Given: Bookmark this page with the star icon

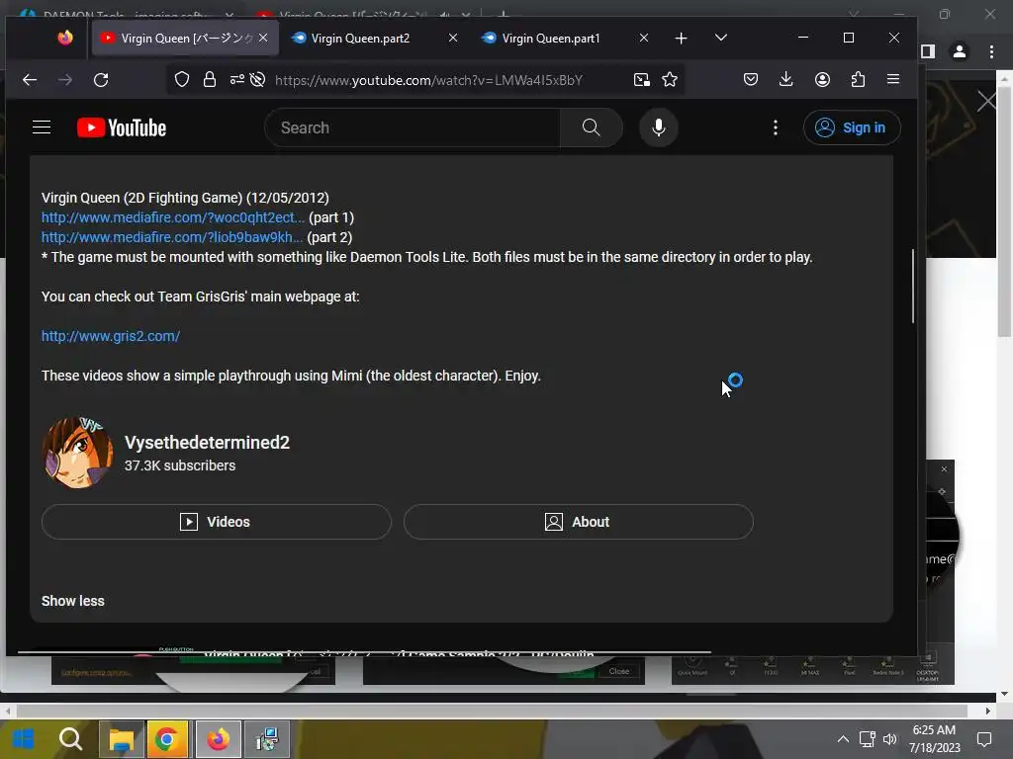Looking at the screenshot, I should pyautogui.click(x=670, y=79).
